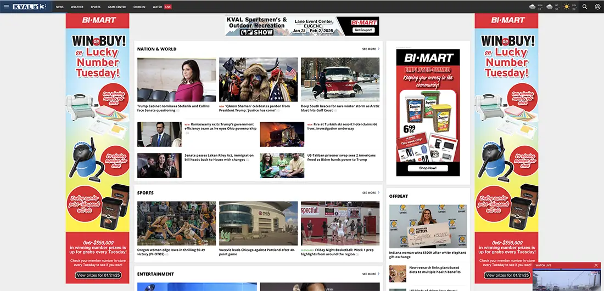Click View prizes button in right ad

(x=507, y=275)
